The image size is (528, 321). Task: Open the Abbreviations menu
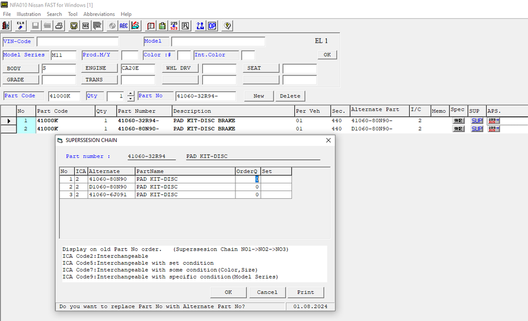pyautogui.click(x=99, y=14)
